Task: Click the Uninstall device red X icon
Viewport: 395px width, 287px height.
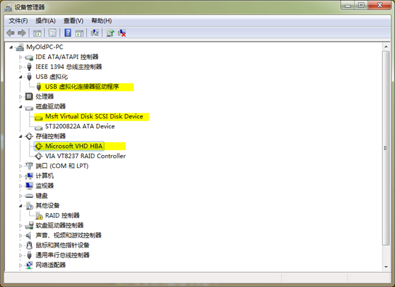Action: [122, 33]
